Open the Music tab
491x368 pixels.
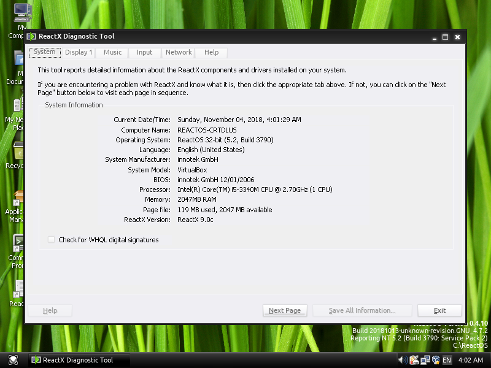click(112, 52)
